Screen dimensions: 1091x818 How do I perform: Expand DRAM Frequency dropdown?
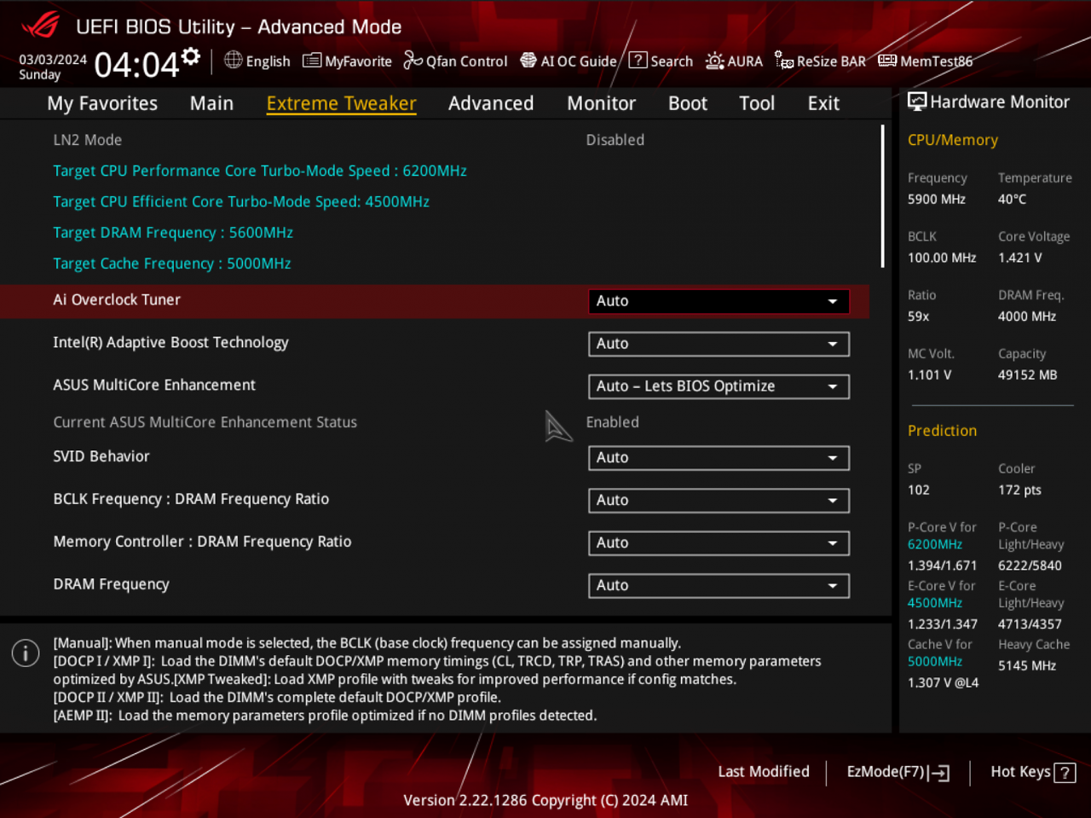[719, 586]
